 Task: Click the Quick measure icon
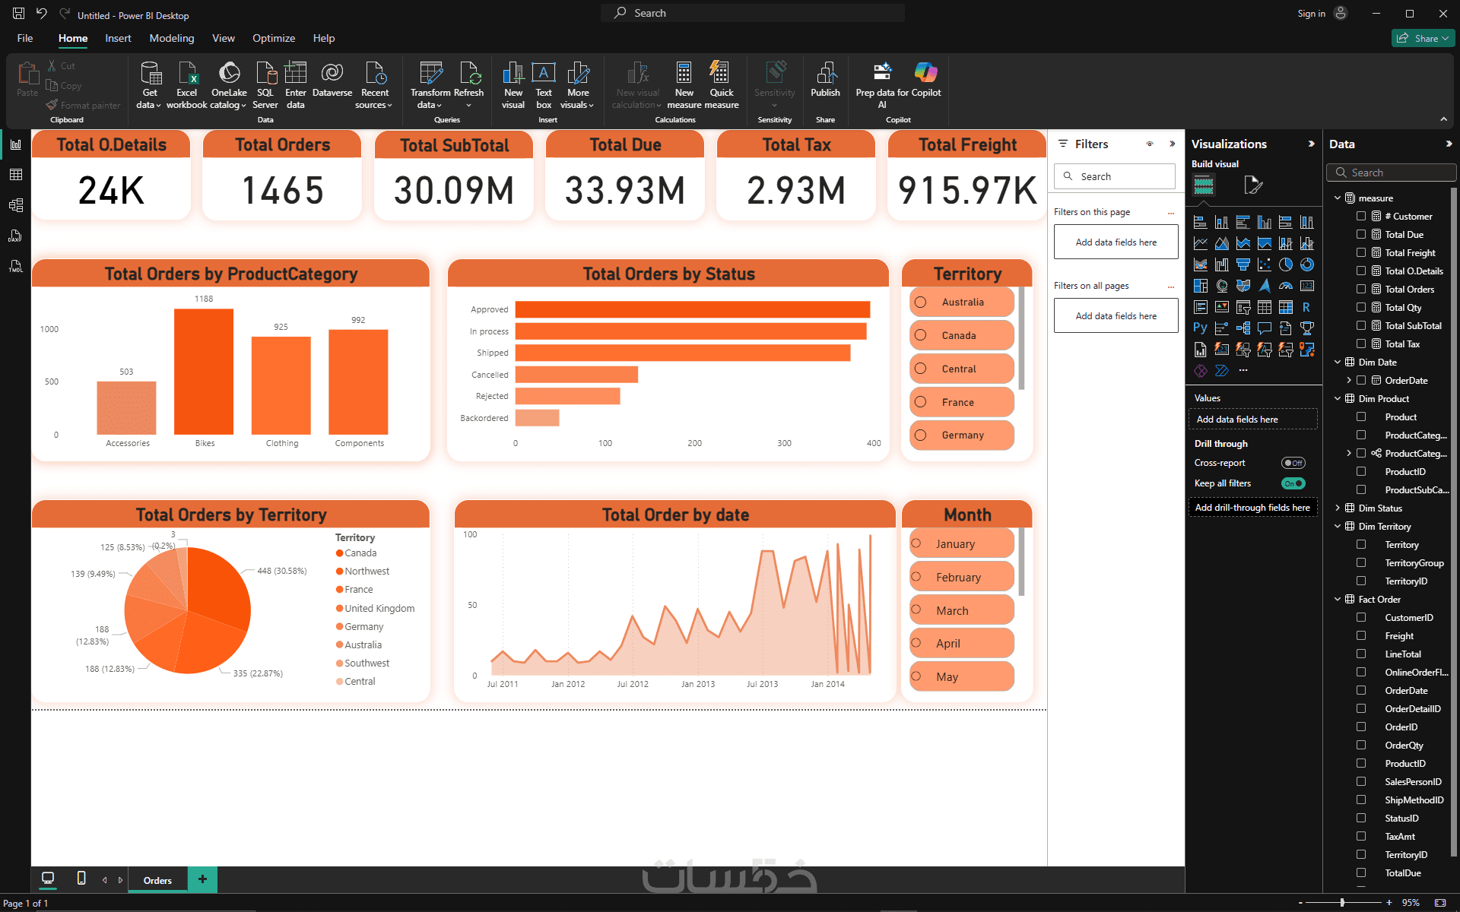(720, 74)
